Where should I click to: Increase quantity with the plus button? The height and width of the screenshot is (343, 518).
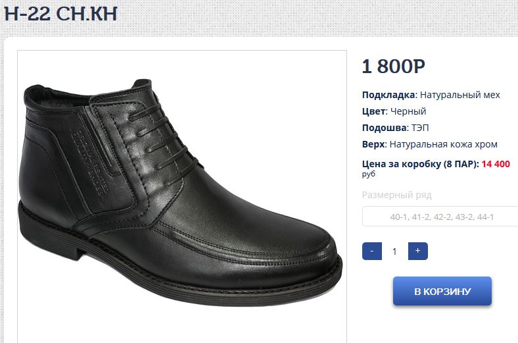click(x=418, y=251)
